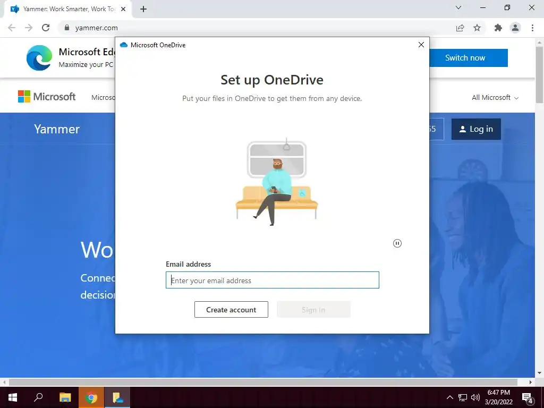Click the horizontal scrollbar right arrow
Viewport: 544px width, 408px height.
[531, 382]
